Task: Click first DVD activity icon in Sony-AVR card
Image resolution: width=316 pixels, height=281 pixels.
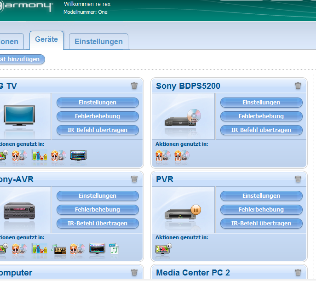Action: pos(19,249)
